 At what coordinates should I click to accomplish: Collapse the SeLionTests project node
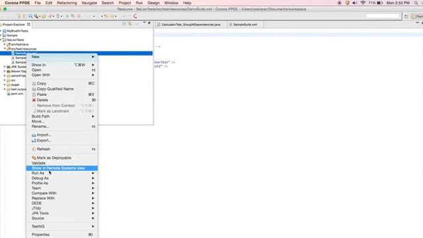[x=1, y=40]
